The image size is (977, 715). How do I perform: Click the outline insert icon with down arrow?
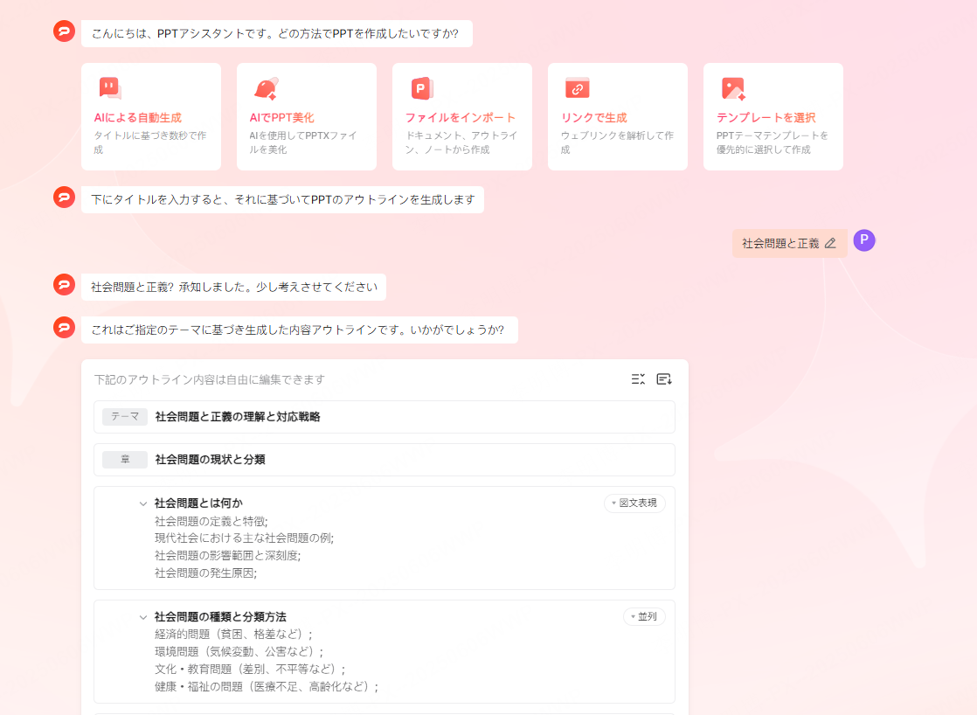point(664,379)
